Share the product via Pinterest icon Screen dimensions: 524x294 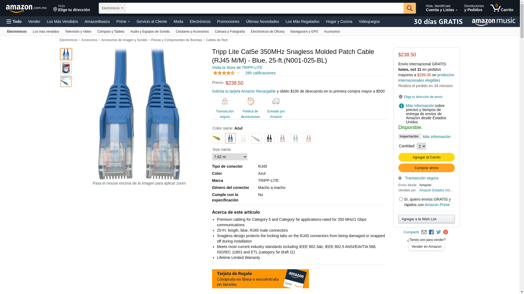coord(445,232)
